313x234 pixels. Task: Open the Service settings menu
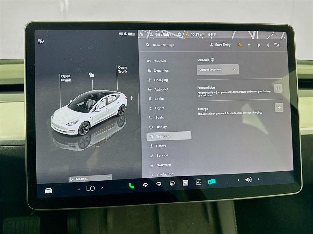(159, 155)
